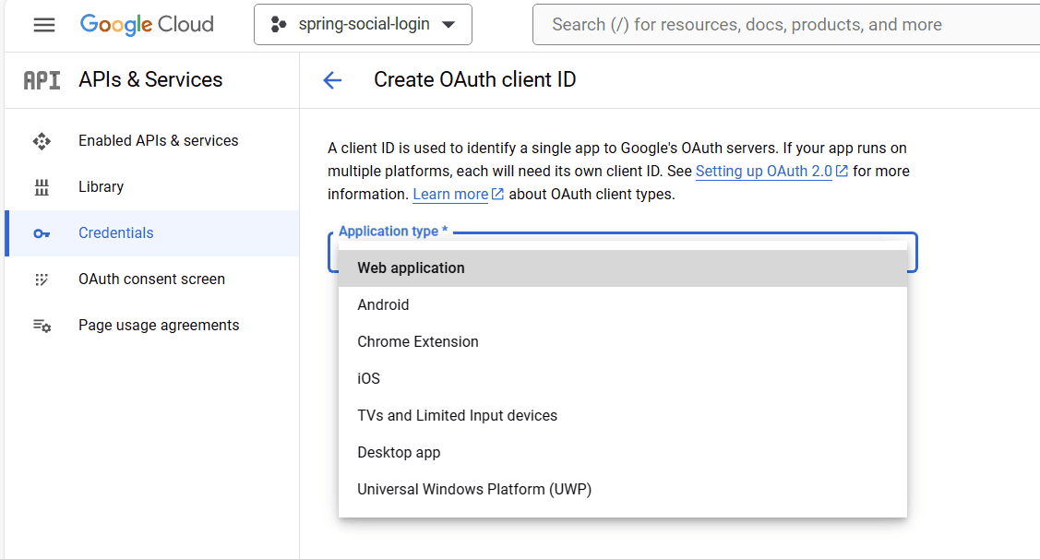1040x559 pixels.
Task: Open the hamburger navigation menu
Action: [43, 25]
